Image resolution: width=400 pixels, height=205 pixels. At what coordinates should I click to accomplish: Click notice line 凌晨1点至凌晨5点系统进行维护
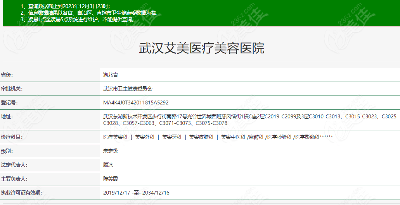(78, 20)
